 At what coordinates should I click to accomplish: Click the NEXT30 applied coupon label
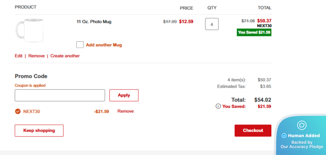click(x=32, y=111)
